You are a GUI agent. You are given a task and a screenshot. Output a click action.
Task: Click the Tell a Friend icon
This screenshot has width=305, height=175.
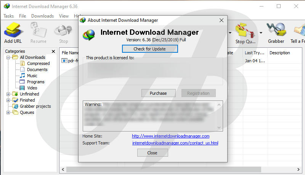pyautogui.click(x=300, y=30)
